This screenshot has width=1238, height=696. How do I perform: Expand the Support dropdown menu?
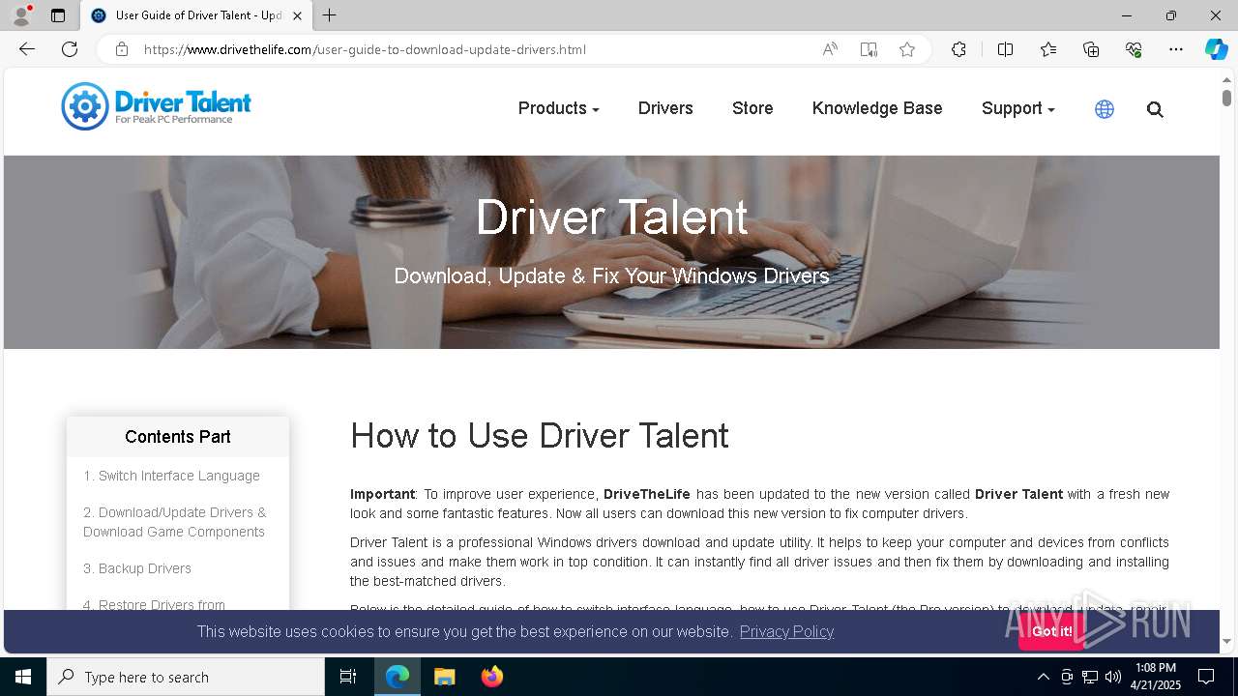(1018, 108)
